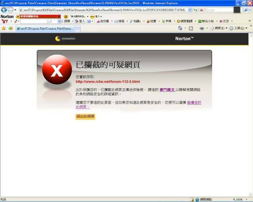Open the 網頁 Page menu

tap(219, 28)
